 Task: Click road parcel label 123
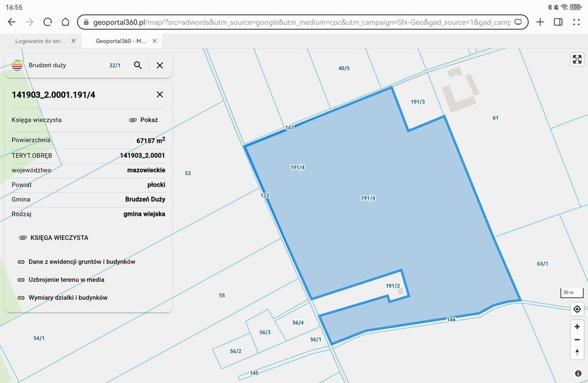point(265,195)
